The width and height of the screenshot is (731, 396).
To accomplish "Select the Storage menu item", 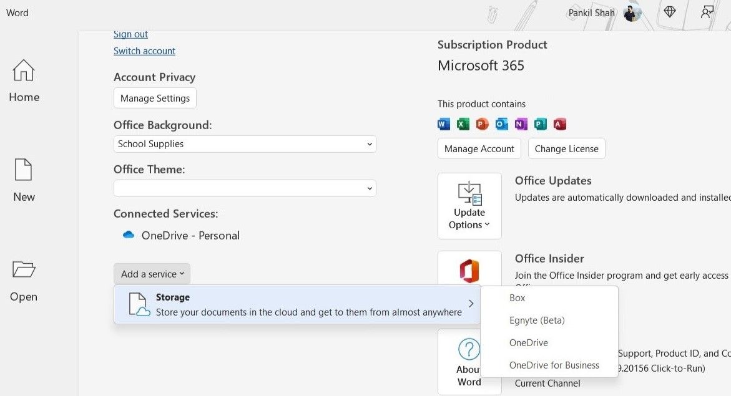I will [297, 304].
